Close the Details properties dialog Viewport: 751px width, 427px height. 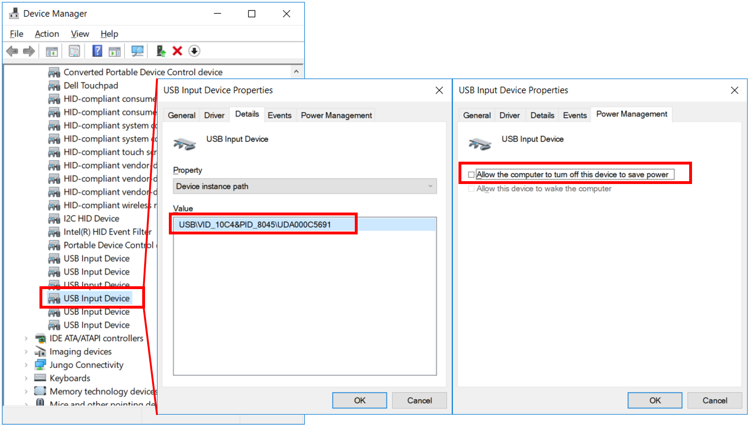439,90
